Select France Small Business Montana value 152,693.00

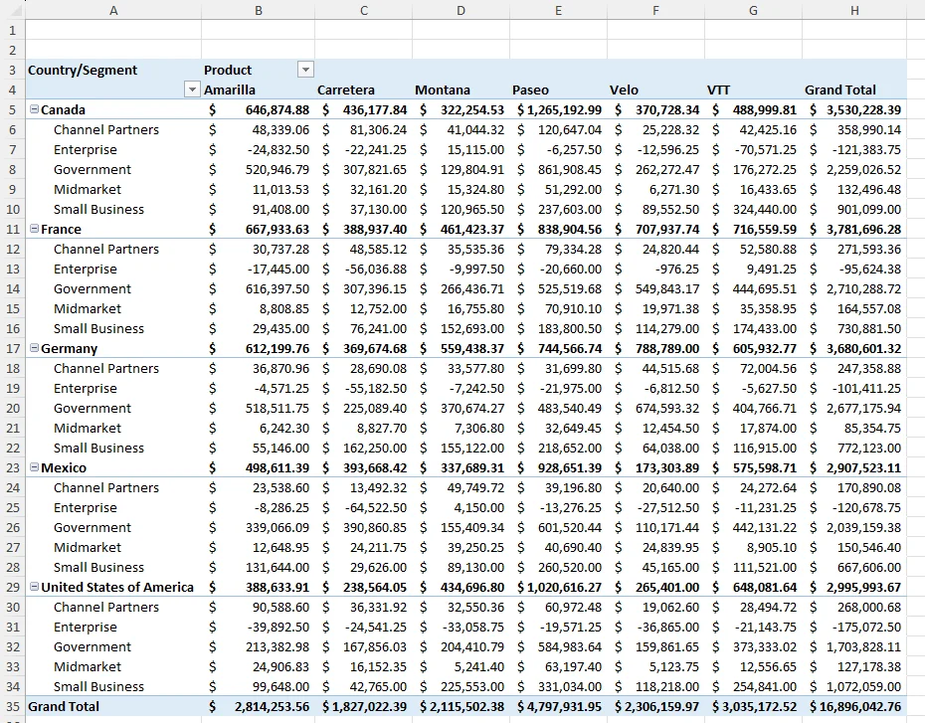click(461, 328)
